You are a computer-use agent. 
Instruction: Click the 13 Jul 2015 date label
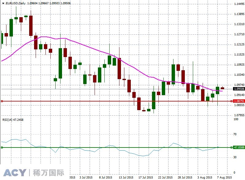click(x=126, y=178)
